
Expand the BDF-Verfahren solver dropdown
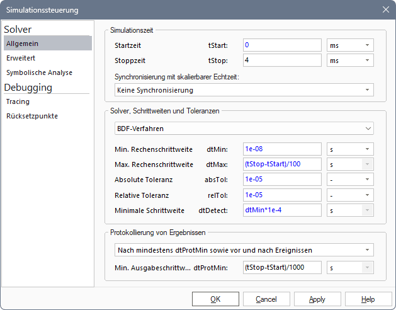[244, 129]
